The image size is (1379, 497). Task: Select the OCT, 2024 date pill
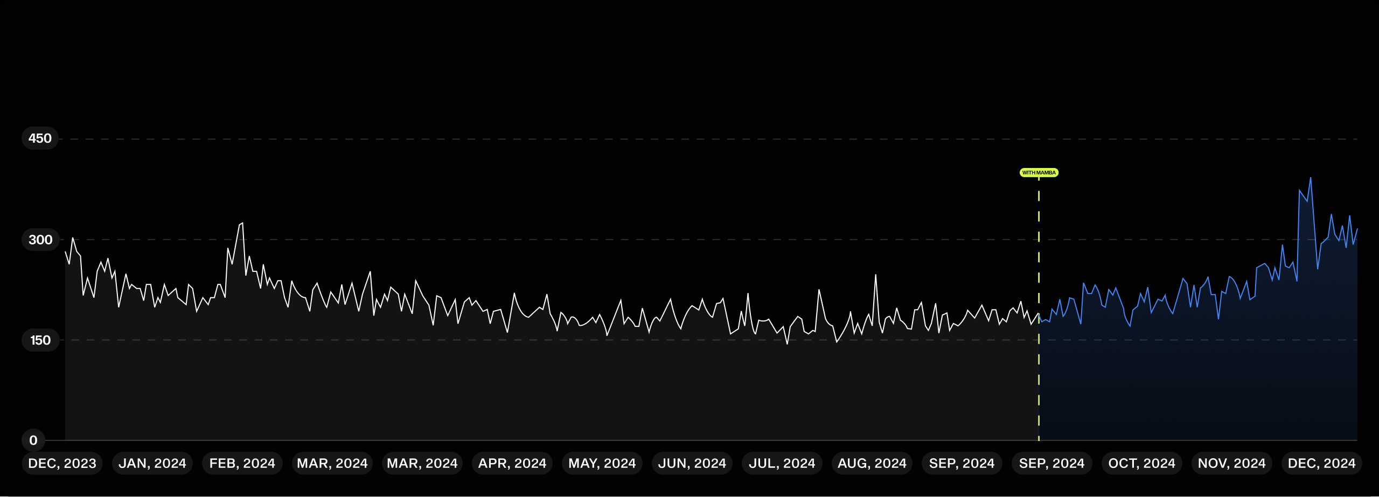(1141, 464)
